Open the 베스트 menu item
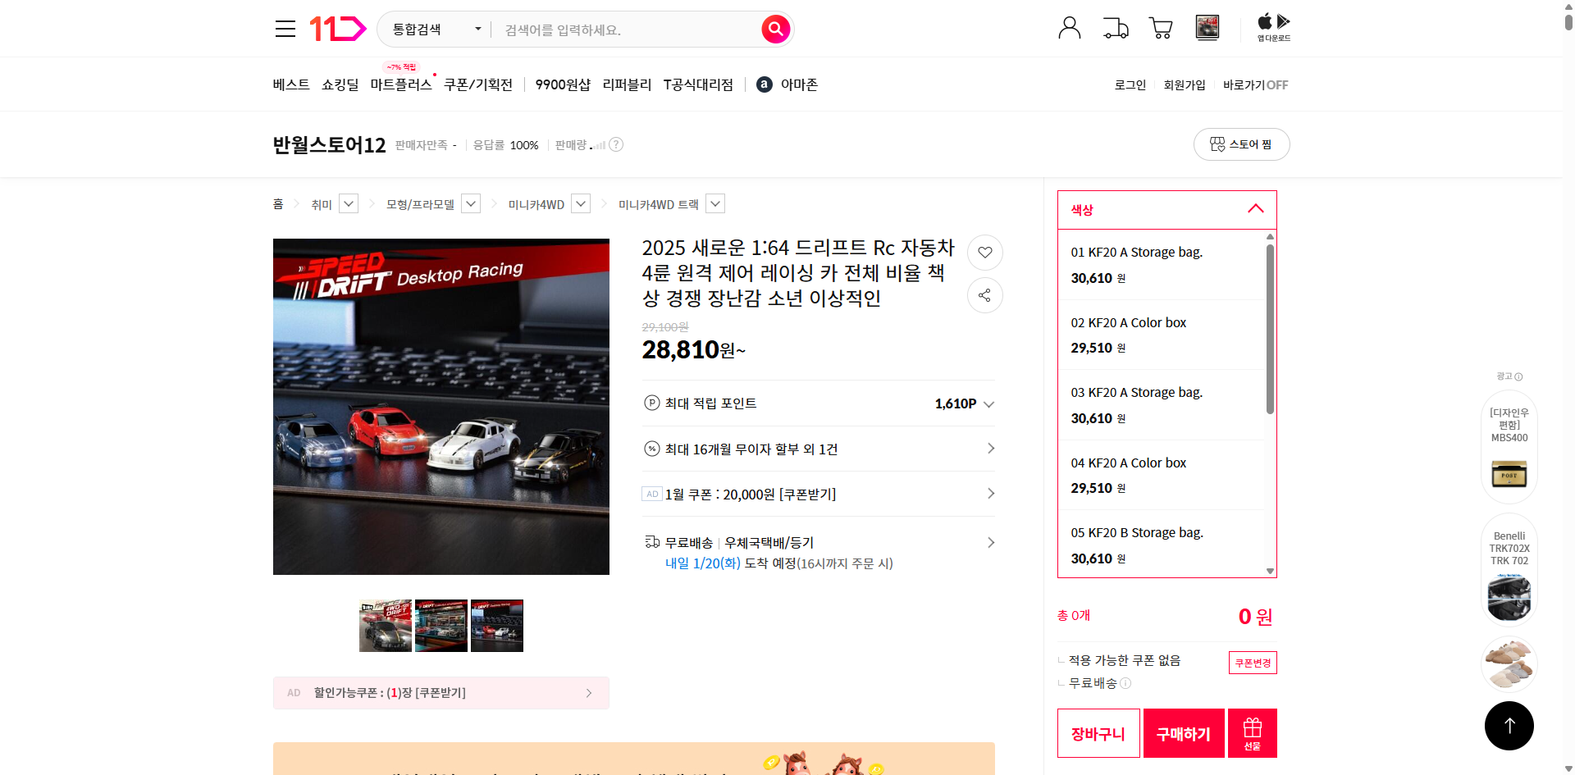Image resolution: width=1575 pixels, height=775 pixels. tap(291, 84)
